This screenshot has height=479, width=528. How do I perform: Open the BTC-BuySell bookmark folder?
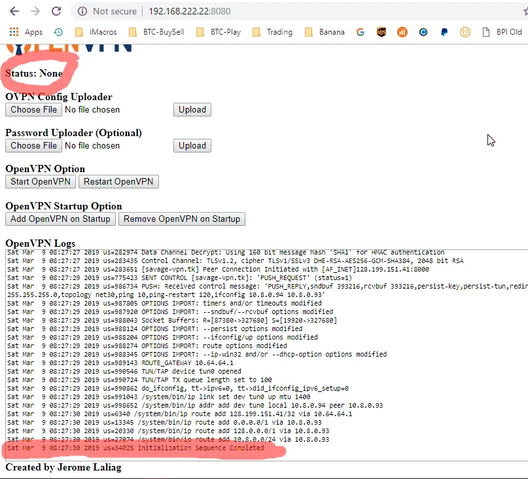coord(156,32)
